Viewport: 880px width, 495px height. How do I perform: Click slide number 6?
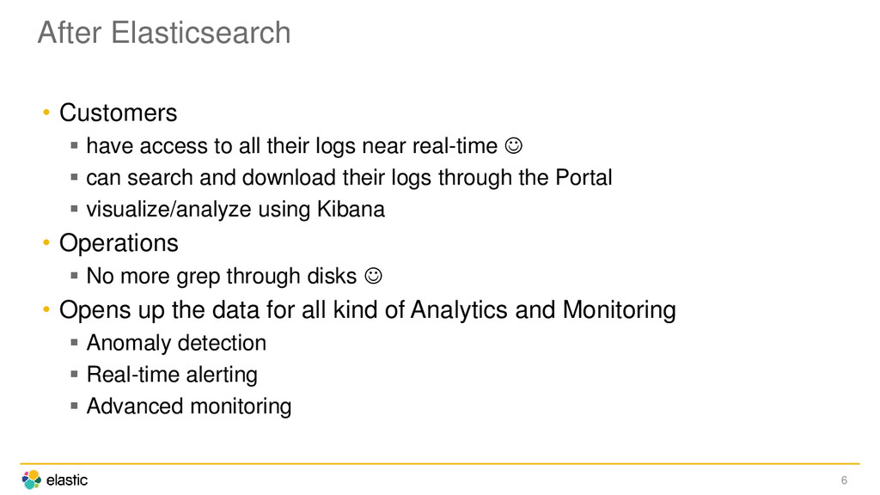pyautogui.click(x=844, y=480)
